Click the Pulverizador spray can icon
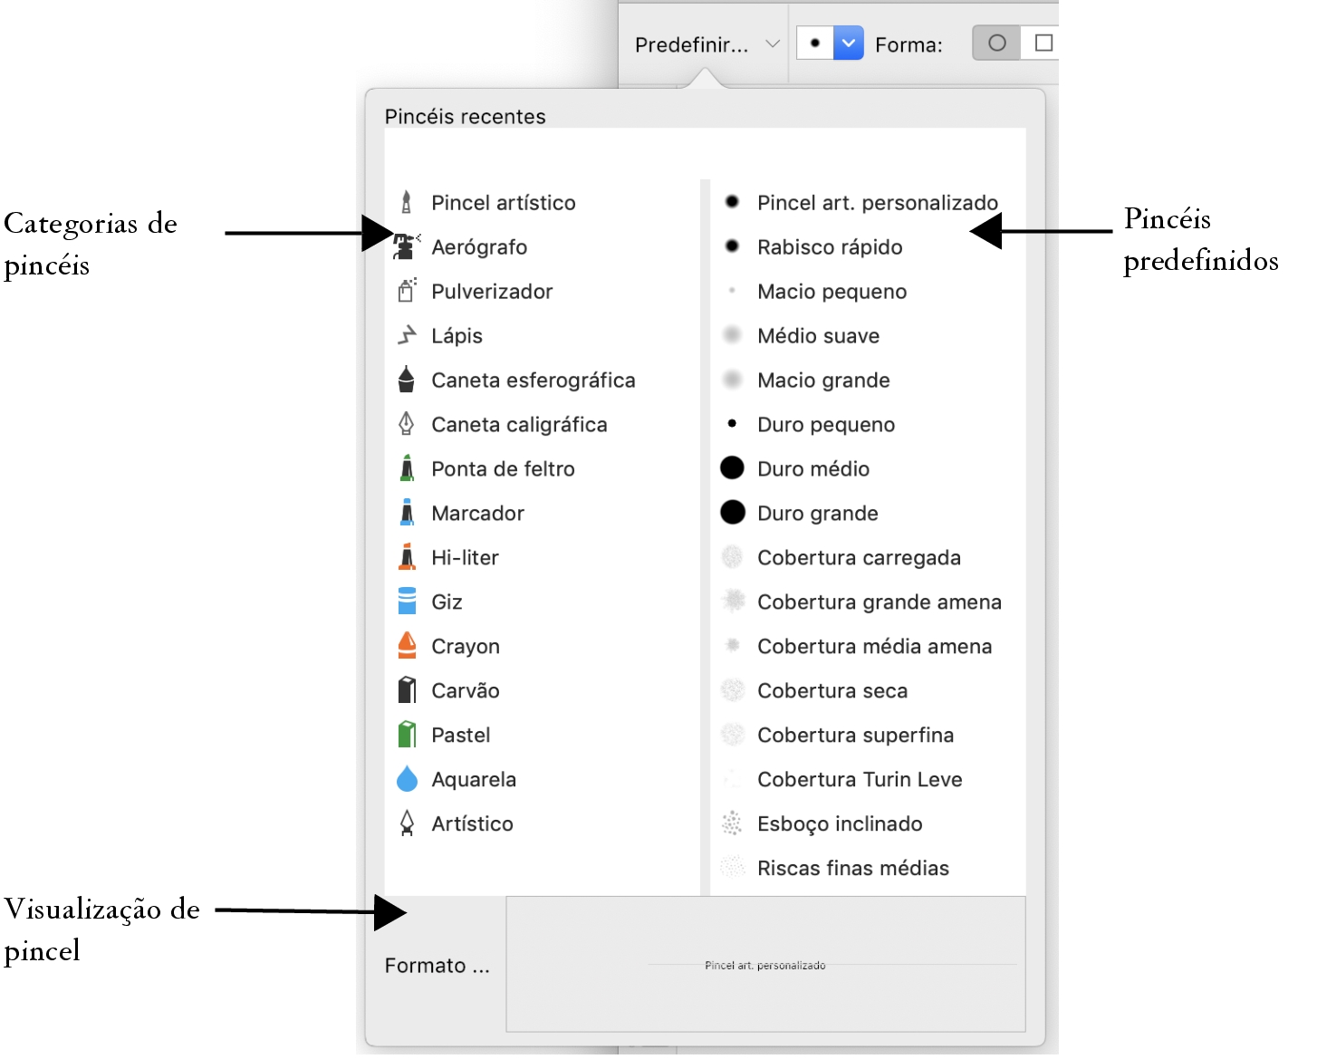Screen dimensions: 1317x1059 [407, 291]
